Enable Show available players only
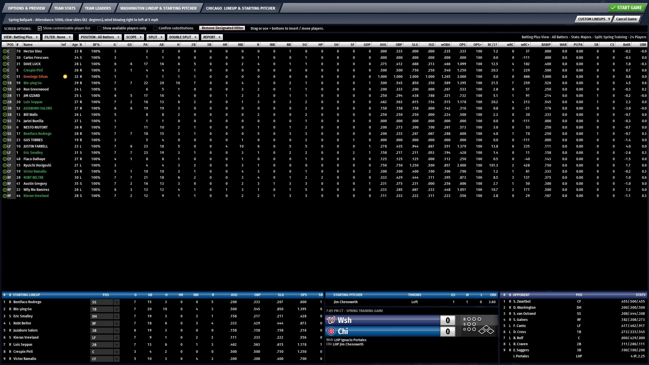The height and width of the screenshot is (365, 649). point(99,28)
